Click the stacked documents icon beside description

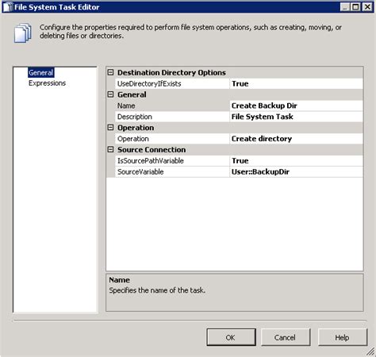(22, 33)
